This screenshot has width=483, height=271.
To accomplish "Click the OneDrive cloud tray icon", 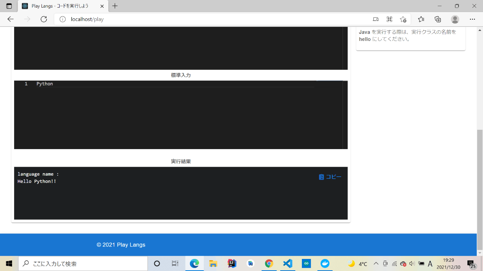I will 403,264.
